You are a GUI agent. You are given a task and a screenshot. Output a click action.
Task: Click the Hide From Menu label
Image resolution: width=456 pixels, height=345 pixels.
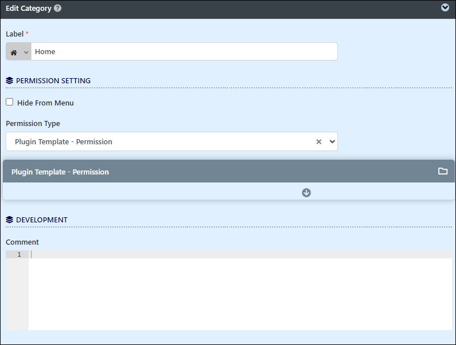click(46, 103)
